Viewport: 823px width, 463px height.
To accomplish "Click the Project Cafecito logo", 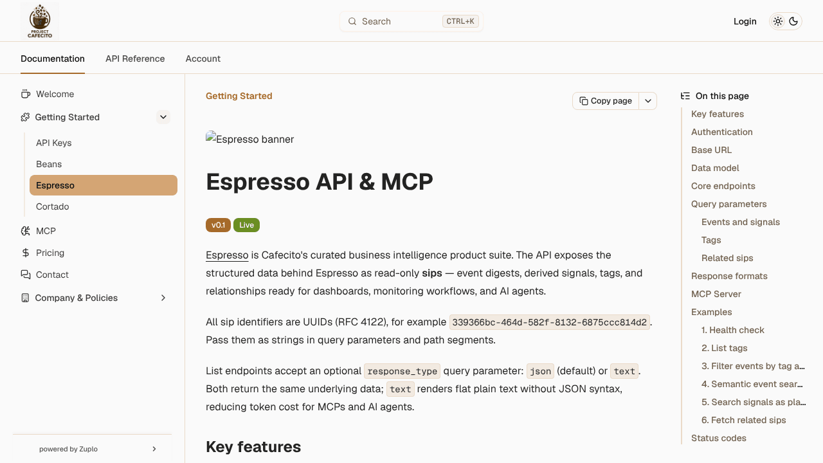I will (40, 21).
